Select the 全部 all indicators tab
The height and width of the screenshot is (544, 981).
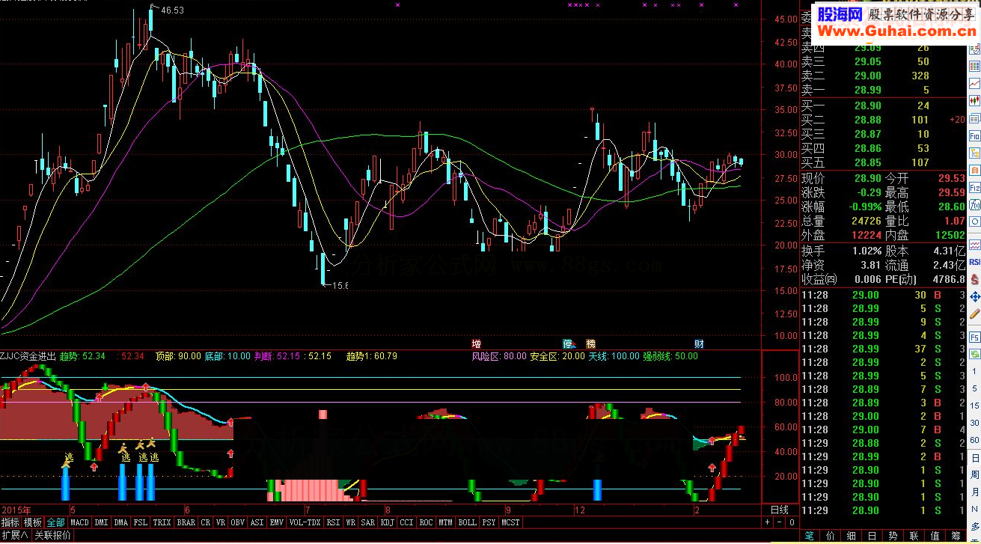tap(55, 522)
